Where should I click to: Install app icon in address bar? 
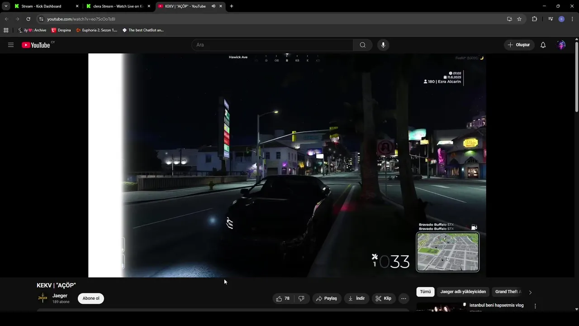pyautogui.click(x=509, y=19)
